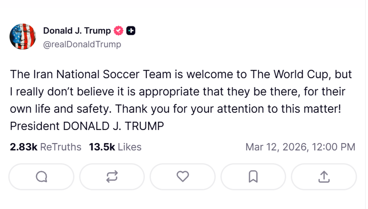Click the Mar 12, 2026 date
The image size is (368, 209).
coord(276,147)
